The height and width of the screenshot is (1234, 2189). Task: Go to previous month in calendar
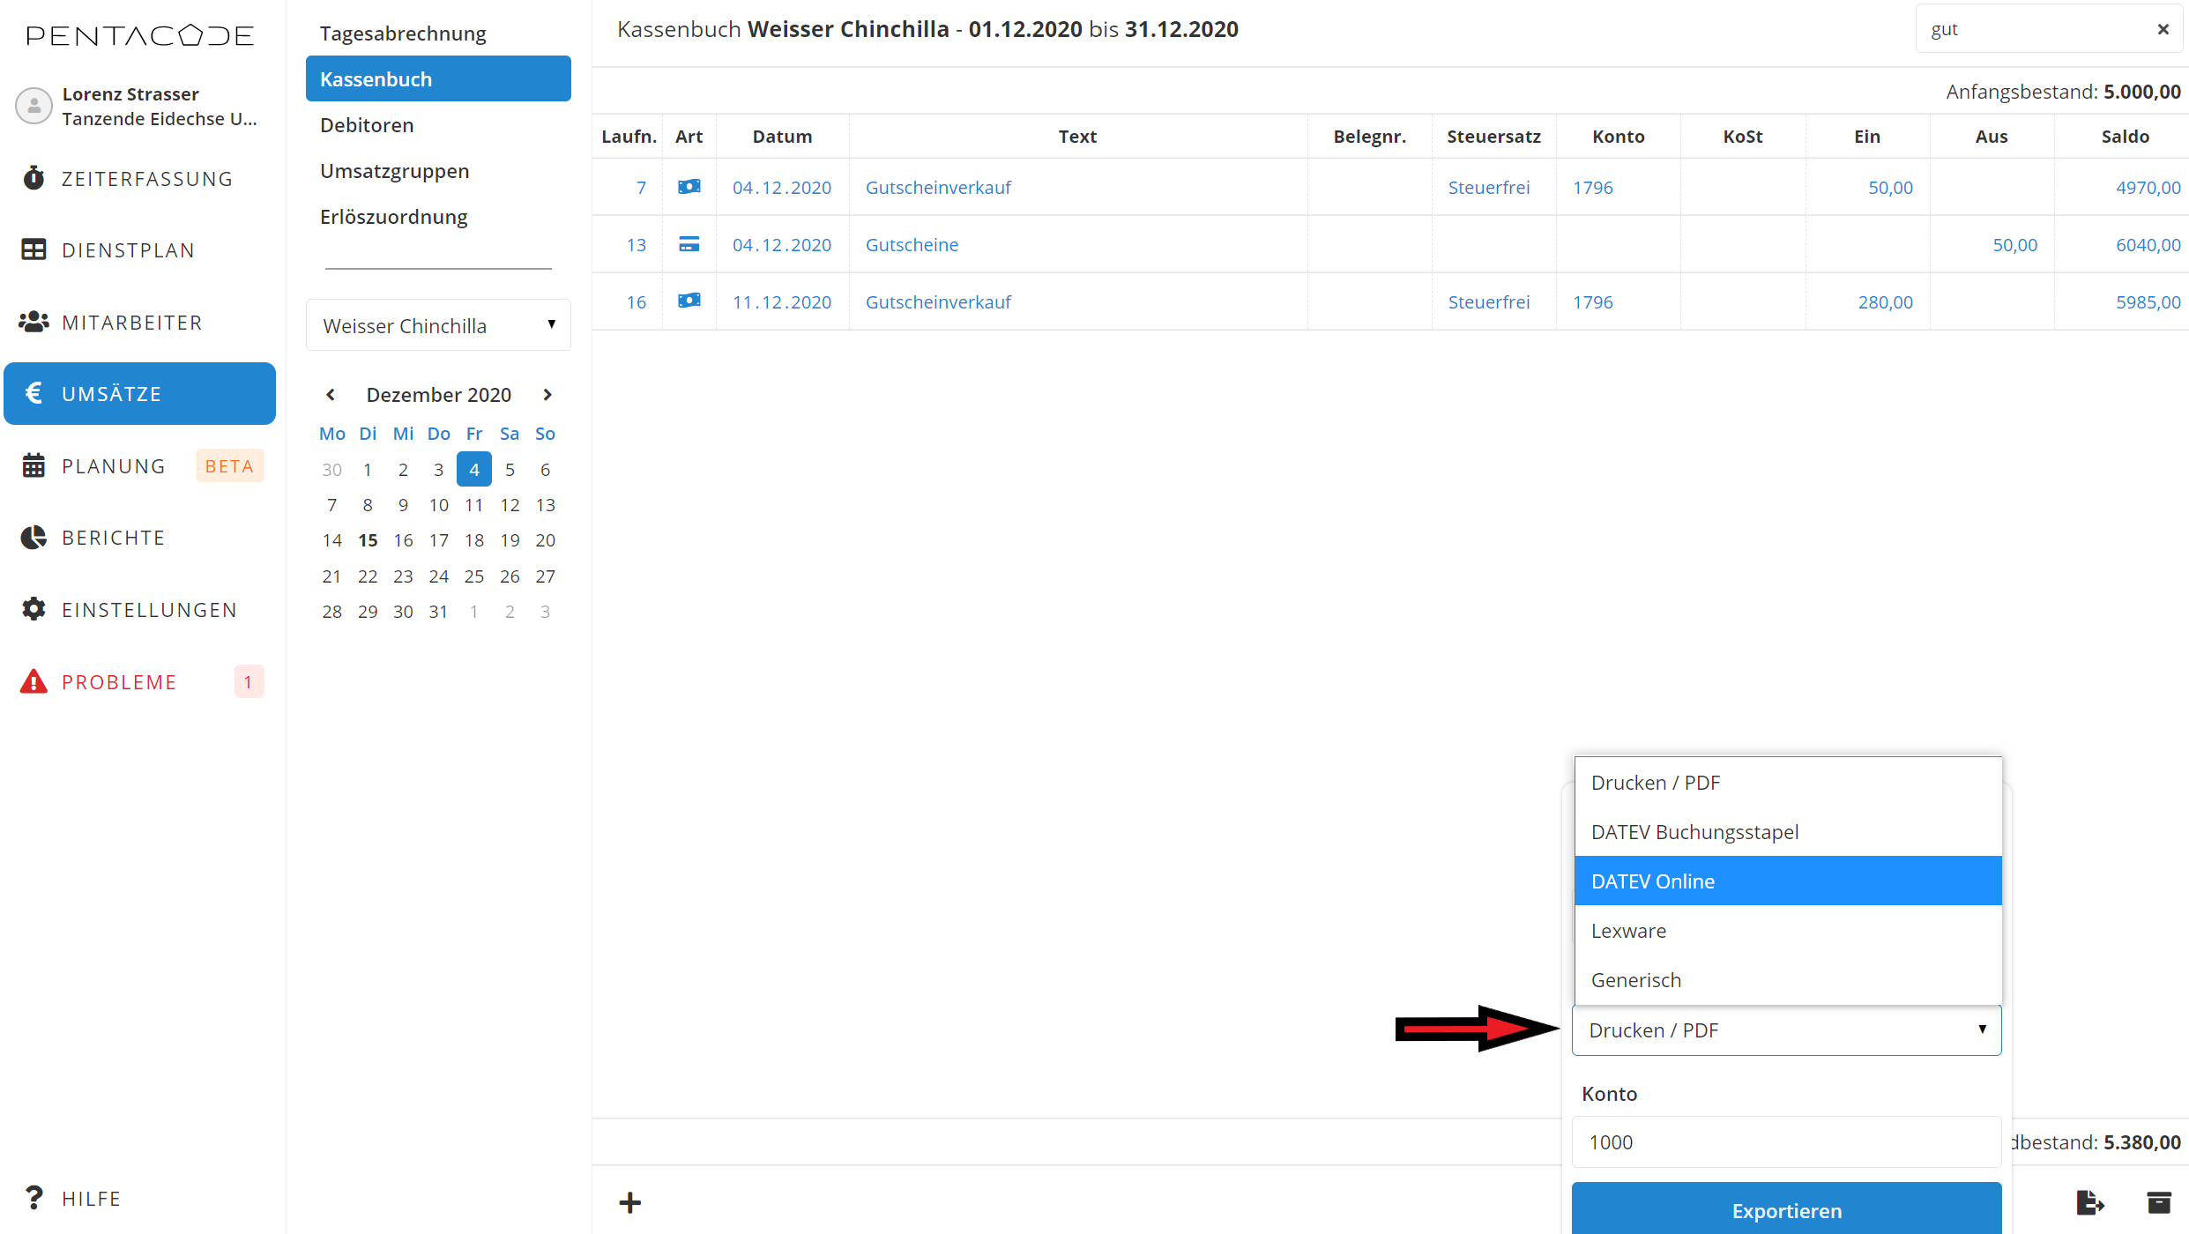click(331, 395)
